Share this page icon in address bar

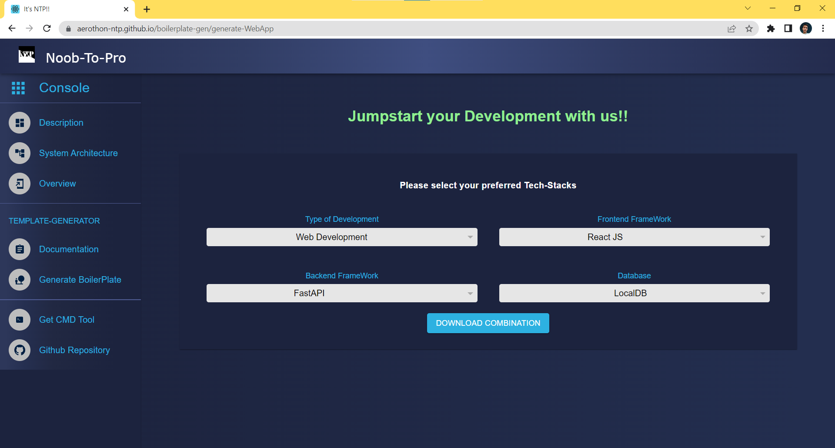tap(731, 29)
